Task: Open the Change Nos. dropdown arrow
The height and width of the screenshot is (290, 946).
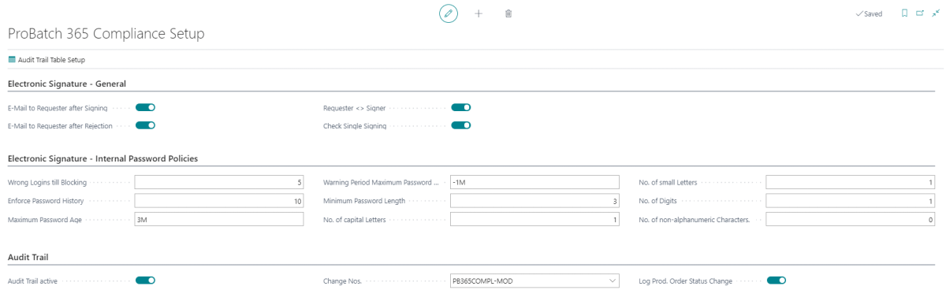Action: coord(613,281)
